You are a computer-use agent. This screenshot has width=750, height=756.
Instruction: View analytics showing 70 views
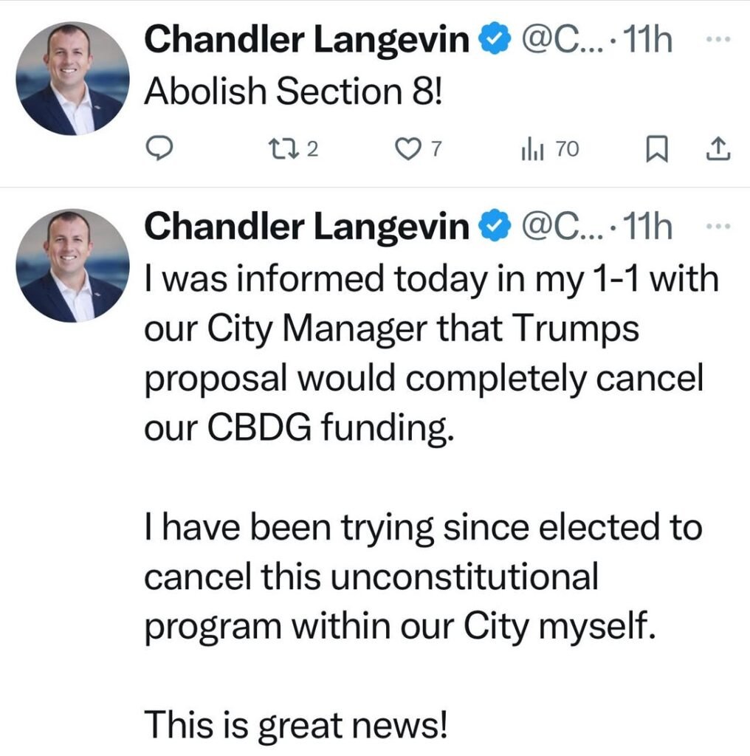(531, 149)
